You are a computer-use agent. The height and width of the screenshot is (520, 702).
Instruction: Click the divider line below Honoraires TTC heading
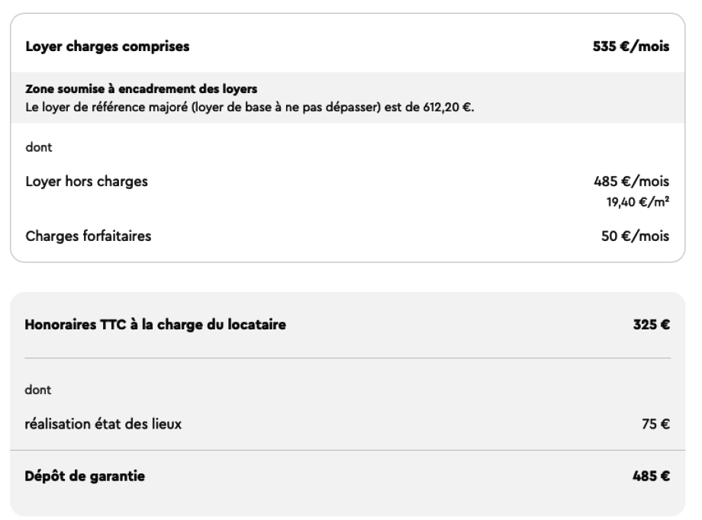tap(347, 358)
